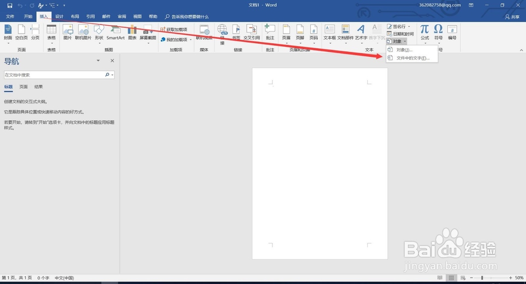Click the 50% zoom level
The image size is (526, 284).
(x=519, y=278)
